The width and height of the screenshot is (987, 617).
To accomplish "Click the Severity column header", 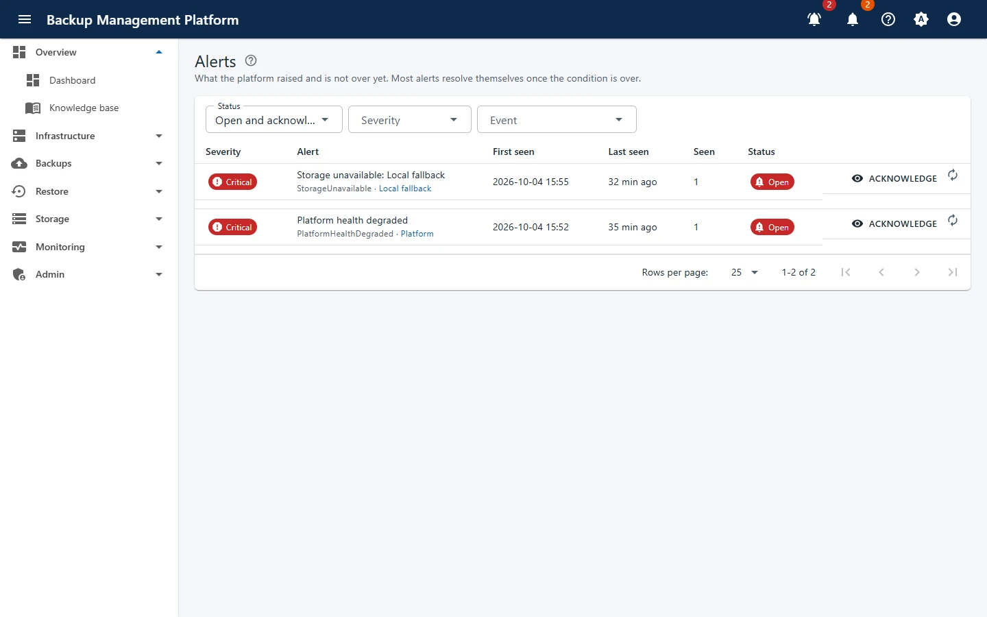I will [223, 152].
